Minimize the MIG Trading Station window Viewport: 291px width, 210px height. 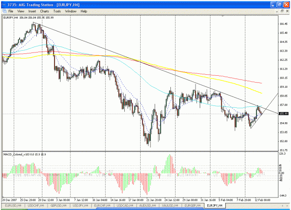click(273, 5)
